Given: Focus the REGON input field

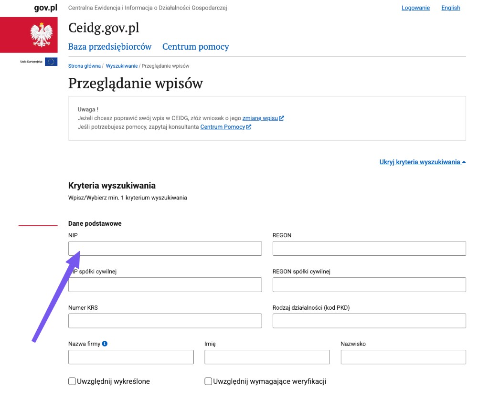Looking at the screenshot, I should click(369, 249).
